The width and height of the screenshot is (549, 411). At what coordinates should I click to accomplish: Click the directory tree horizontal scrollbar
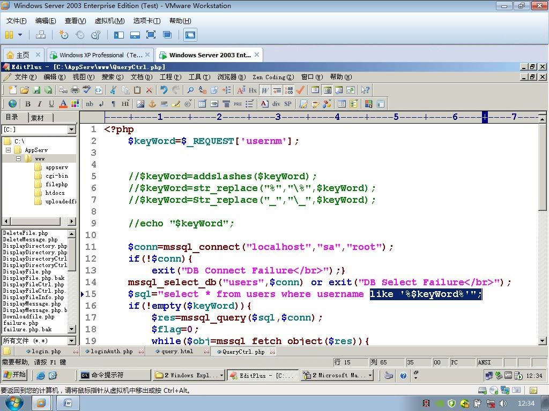[x=39, y=221]
